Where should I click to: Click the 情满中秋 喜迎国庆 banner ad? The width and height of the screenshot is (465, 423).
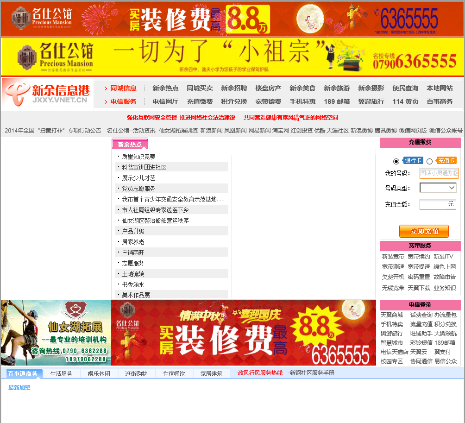click(244, 333)
